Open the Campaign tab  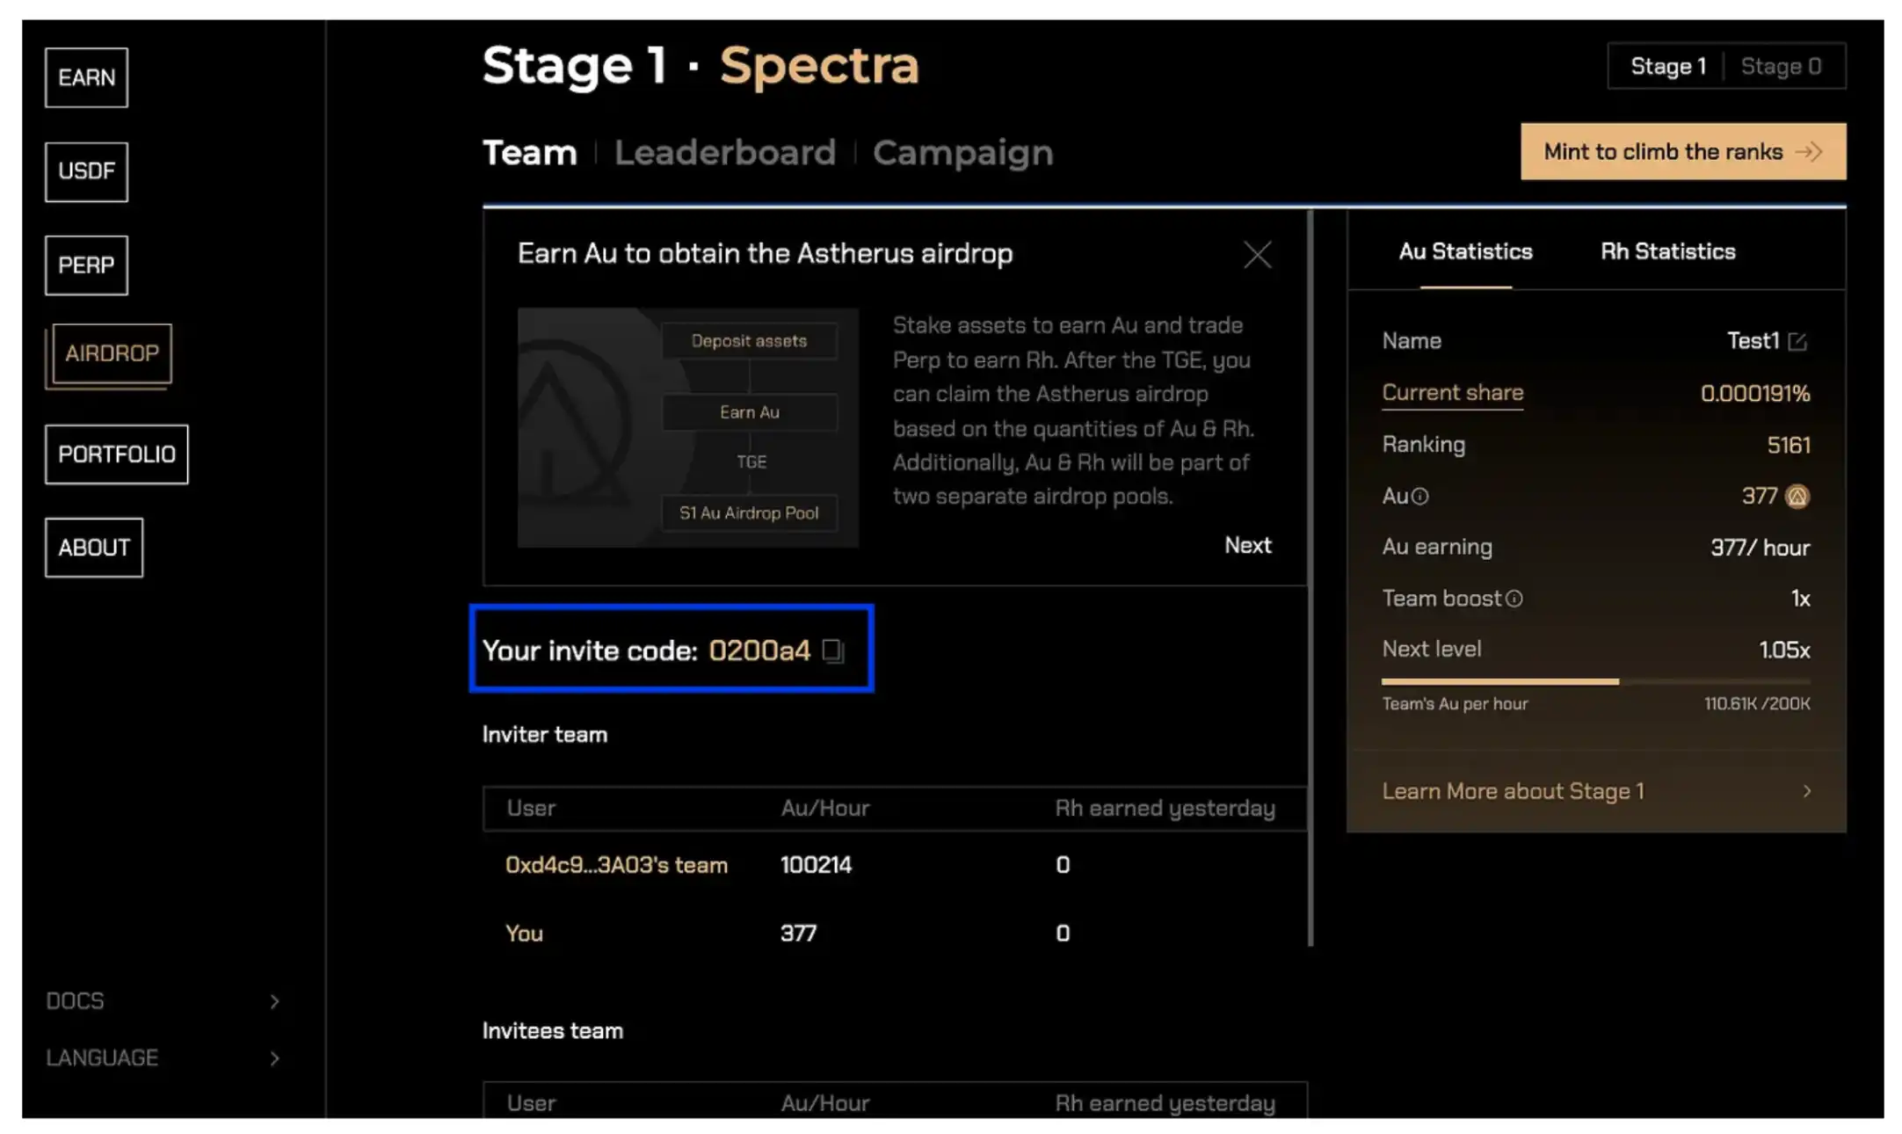(x=962, y=153)
